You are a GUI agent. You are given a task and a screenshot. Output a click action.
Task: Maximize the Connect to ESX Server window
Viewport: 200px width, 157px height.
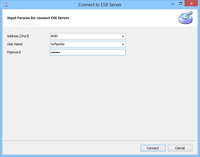(180, 4)
